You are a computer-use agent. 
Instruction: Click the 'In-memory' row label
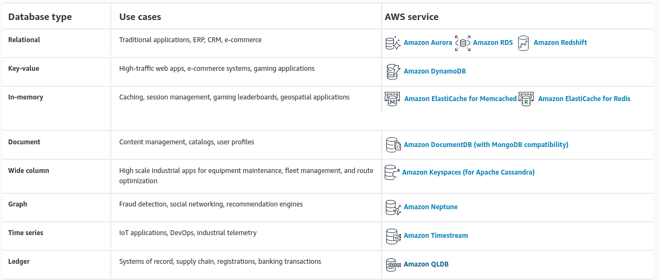(x=25, y=97)
